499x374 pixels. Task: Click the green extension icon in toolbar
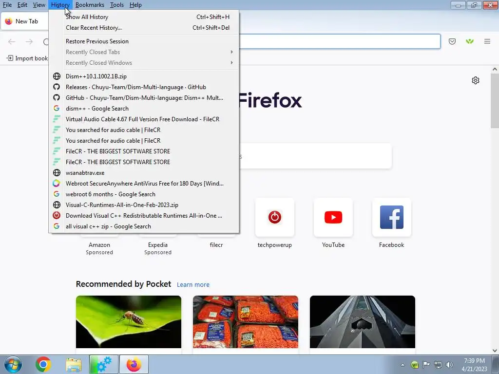click(x=470, y=42)
